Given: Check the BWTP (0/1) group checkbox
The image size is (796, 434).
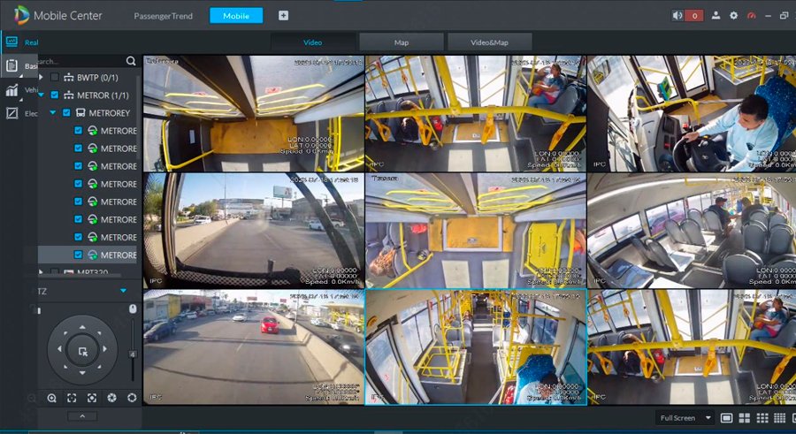Looking at the screenshot, I should 55,78.
